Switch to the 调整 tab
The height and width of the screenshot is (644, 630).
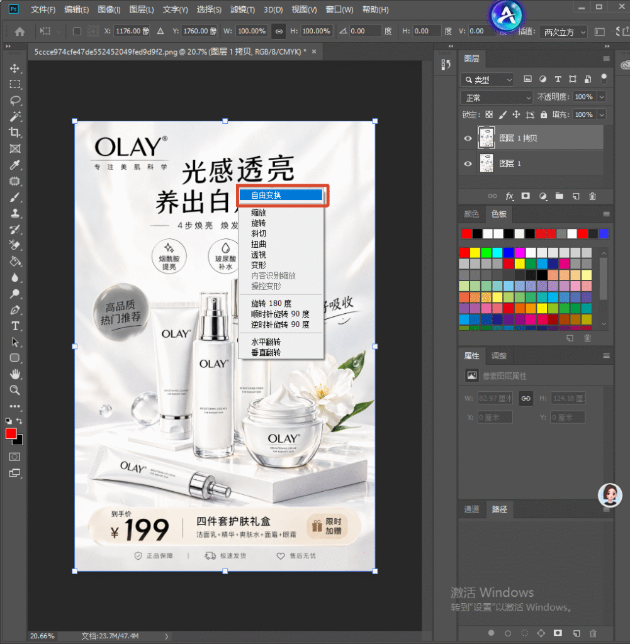[x=499, y=356]
